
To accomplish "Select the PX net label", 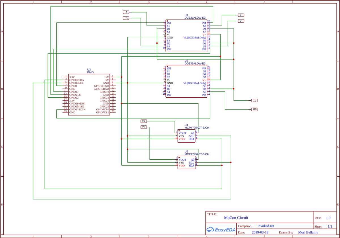I will point(144,121).
